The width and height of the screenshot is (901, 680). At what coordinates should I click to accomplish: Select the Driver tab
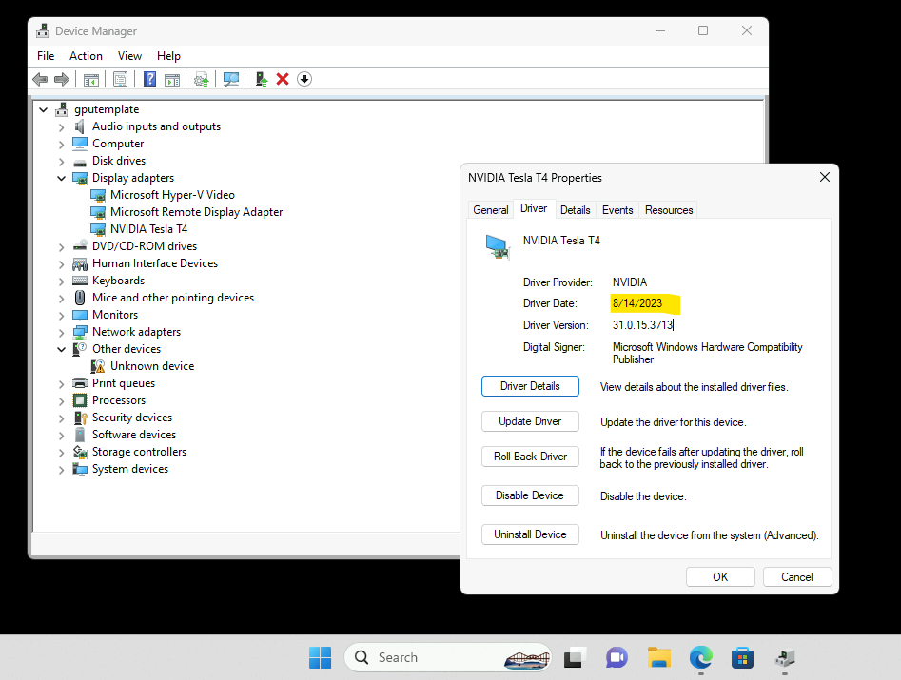pos(534,208)
